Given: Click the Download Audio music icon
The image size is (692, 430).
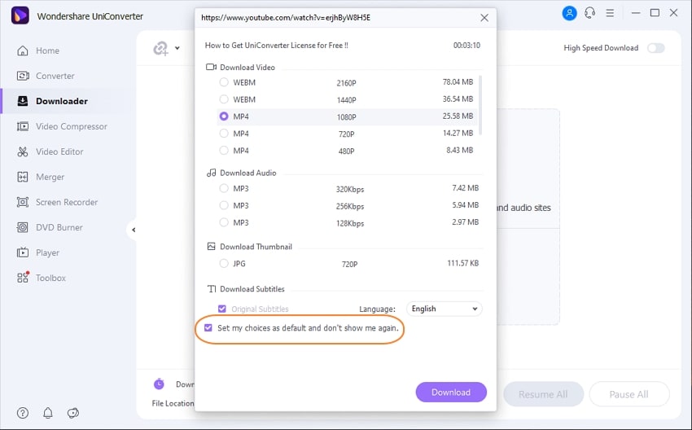Looking at the screenshot, I should point(212,173).
